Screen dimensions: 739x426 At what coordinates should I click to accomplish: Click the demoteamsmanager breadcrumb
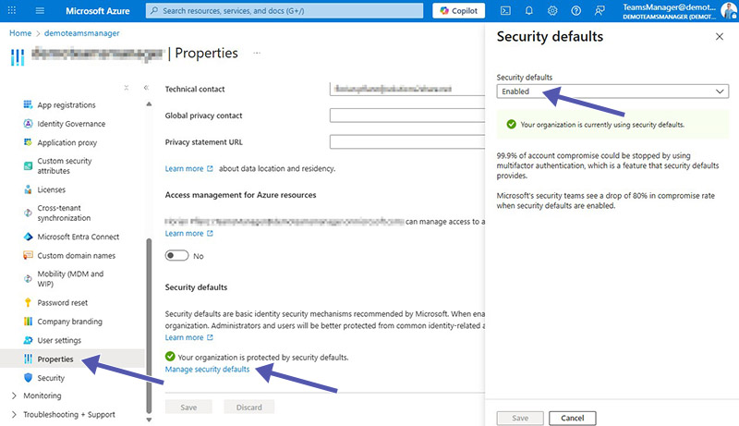point(81,33)
